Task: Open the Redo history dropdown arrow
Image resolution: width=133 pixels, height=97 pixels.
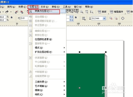Action: pyautogui.click(x=11, y=12)
